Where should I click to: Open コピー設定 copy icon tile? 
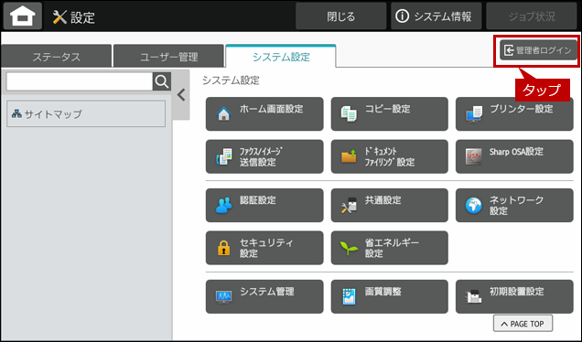[x=389, y=114]
